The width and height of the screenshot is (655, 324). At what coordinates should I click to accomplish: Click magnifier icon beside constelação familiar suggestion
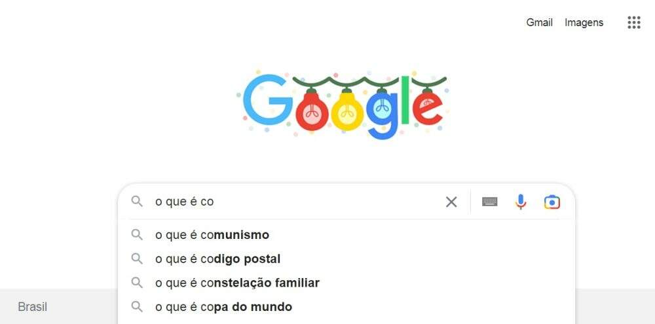[x=137, y=283]
